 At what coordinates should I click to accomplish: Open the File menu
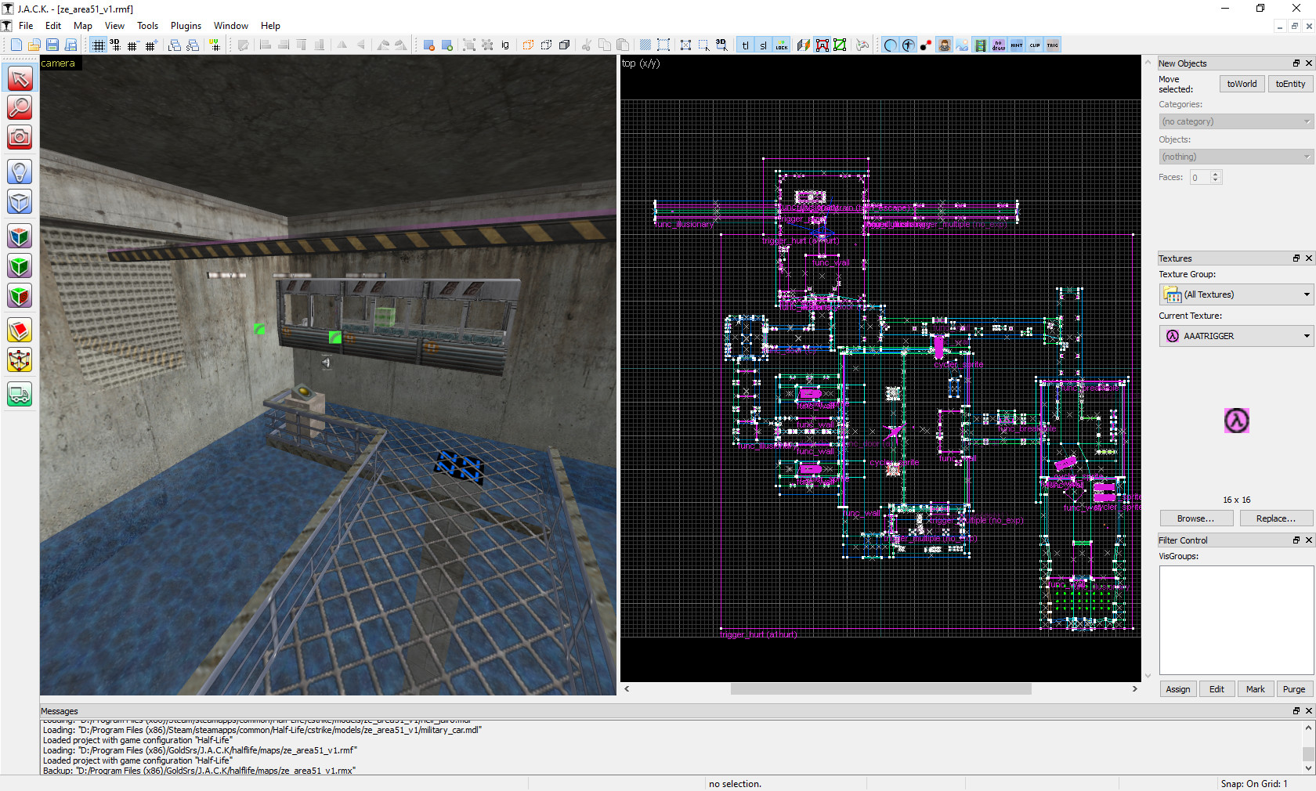click(26, 26)
